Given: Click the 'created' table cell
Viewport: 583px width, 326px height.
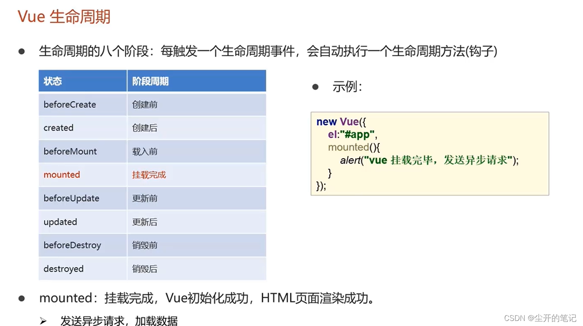Looking at the screenshot, I should [83, 128].
